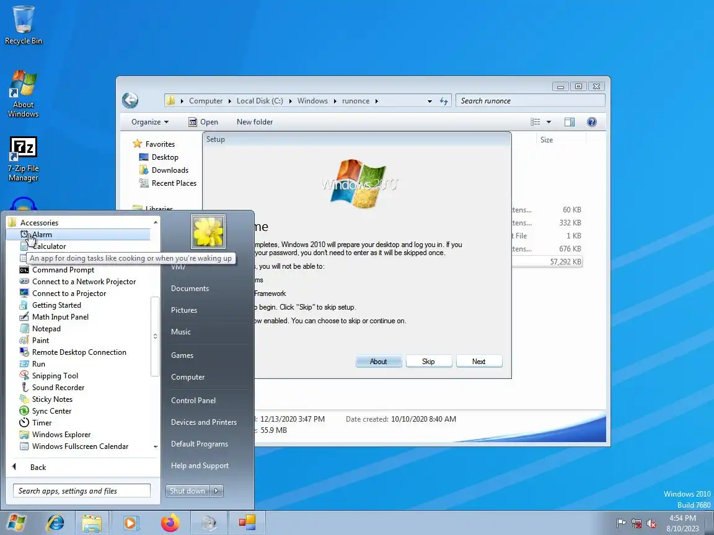
Task: Click Open in Explorer toolbar
Action: coord(203,122)
